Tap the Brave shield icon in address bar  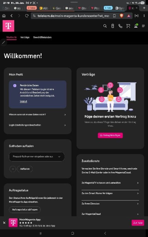(x=122, y=16)
